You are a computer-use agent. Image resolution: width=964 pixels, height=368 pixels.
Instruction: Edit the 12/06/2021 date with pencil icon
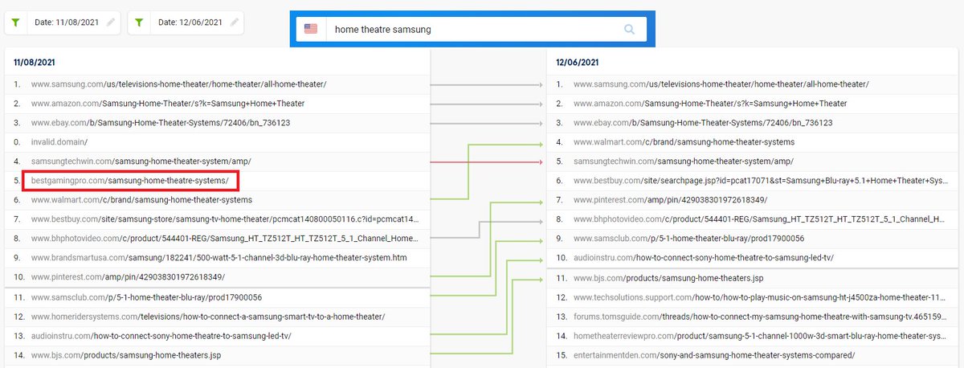coord(234,22)
